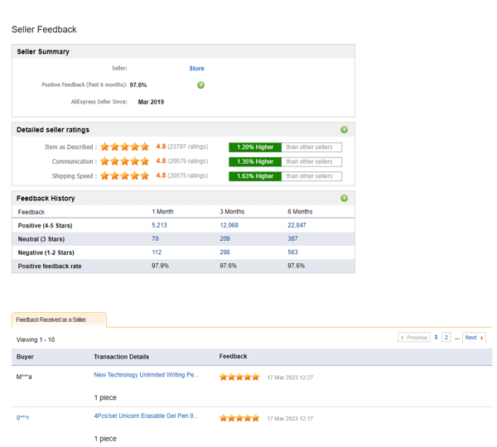Open 4Pcs/set Unicorn Erasable Gel Pen product link
This screenshot has height=447, width=497.
coord(146,416)
